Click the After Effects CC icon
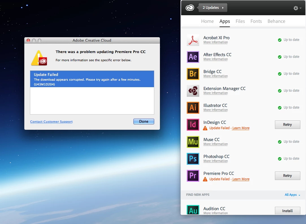The height and width of the screenshot is (224, 306). pyautogui.click(x=193, y=57)
